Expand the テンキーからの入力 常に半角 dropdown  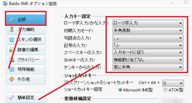click(148, 67)
